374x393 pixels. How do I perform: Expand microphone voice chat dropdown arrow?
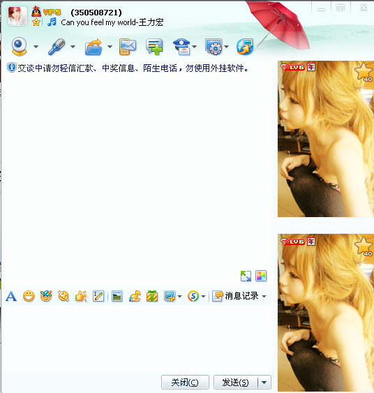[x=73, y=47]
